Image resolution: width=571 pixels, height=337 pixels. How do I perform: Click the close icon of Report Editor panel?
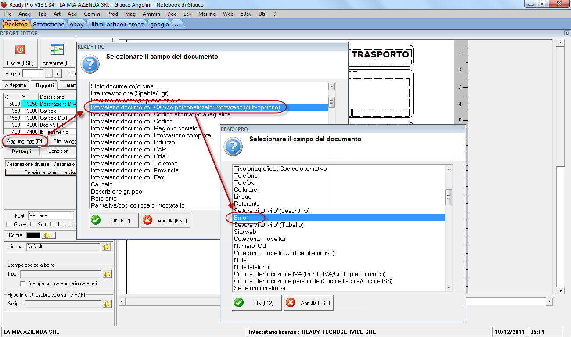point(567,33)
